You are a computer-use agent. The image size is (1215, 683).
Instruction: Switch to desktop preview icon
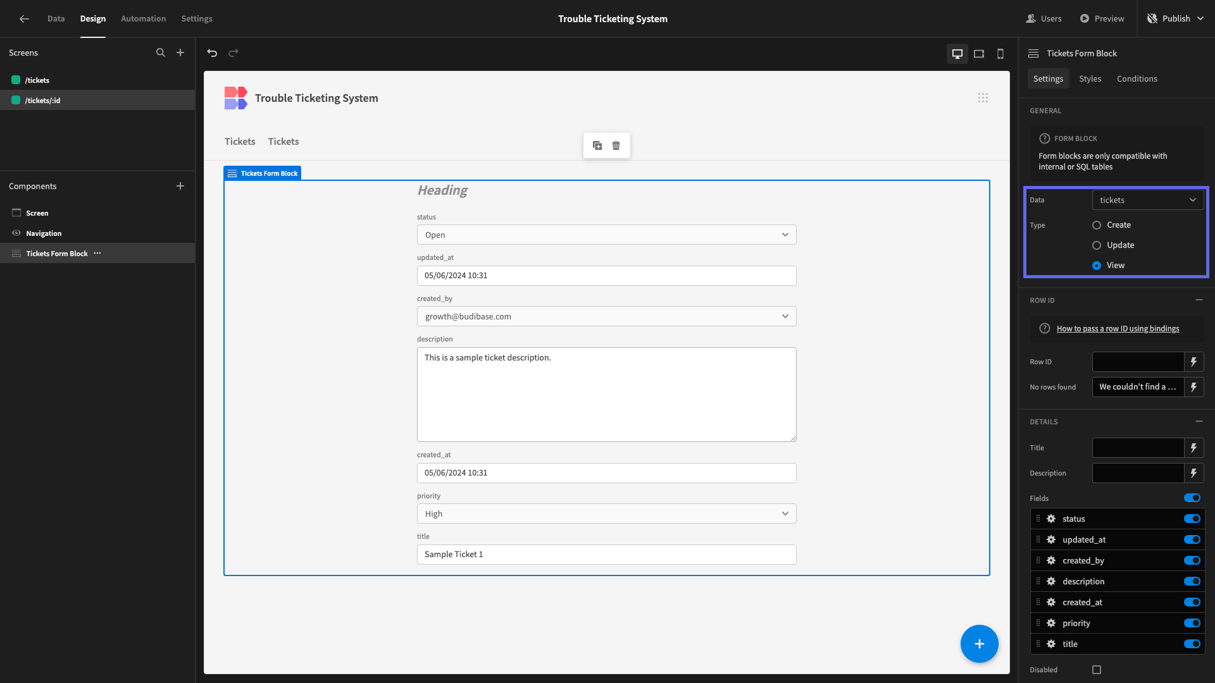click(x=957, y=54)
